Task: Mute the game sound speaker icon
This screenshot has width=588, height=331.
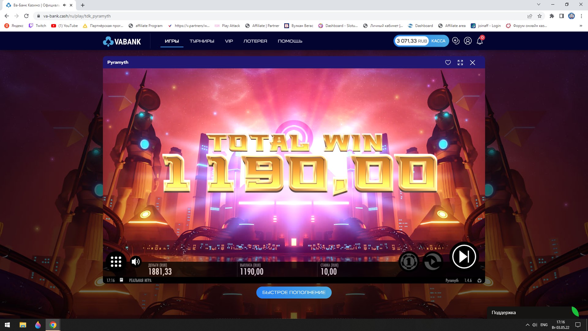Action: (x=135, y=261)
